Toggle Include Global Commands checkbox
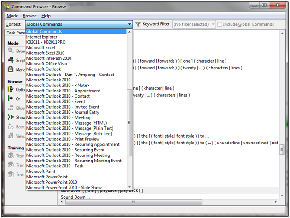This screenshot has width=290, height=218. coord(220,24)
